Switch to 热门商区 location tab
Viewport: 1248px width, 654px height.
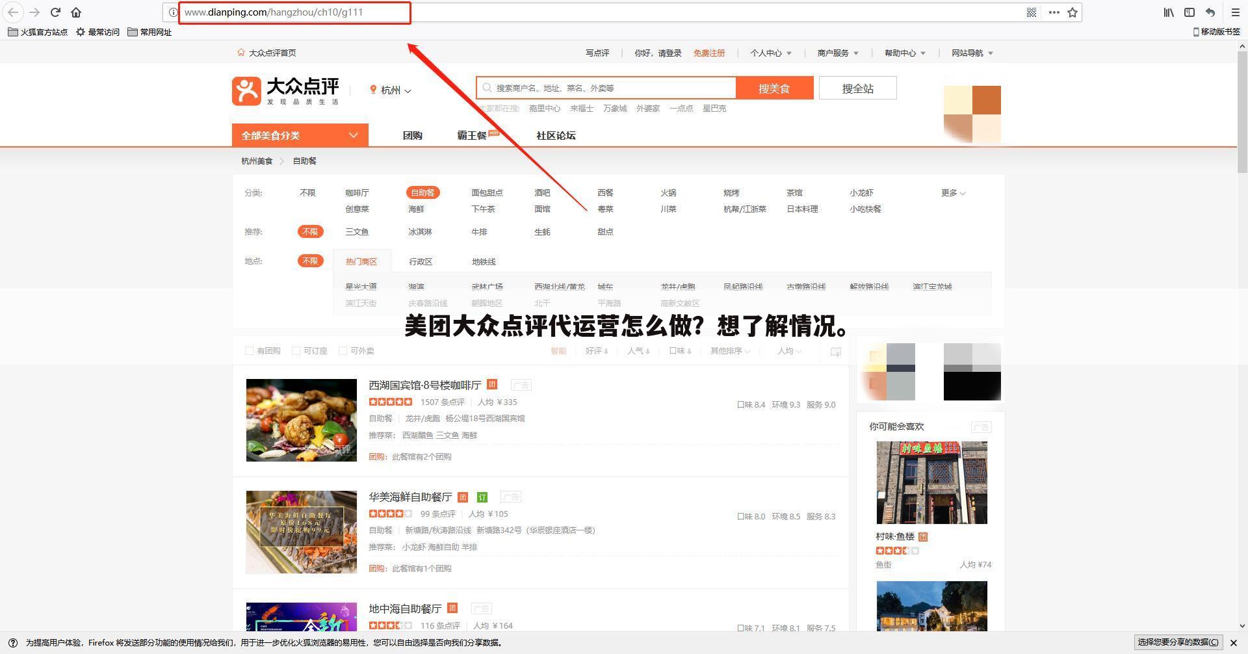[361, 261]
